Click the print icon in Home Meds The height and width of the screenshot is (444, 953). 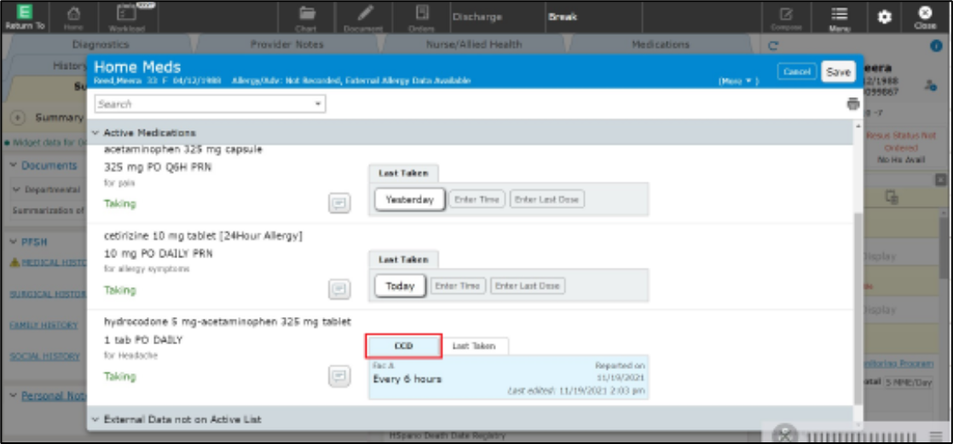[852, 104]
